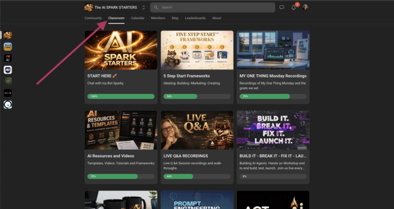Click the Live Q&A 44% progress bar
The height and width of the screenshot is (209, 394).
coord(197,176)
